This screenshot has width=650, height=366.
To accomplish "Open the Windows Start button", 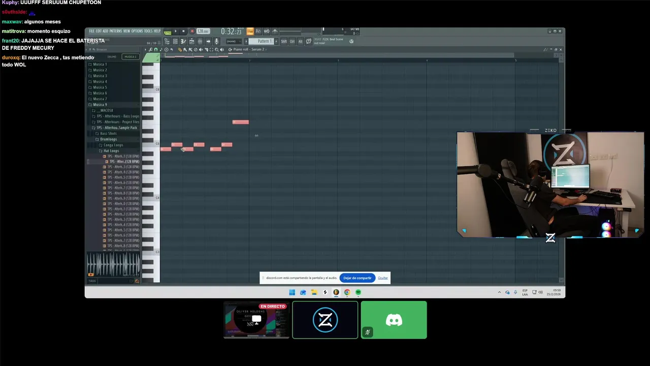I will (x=292, y=292).
